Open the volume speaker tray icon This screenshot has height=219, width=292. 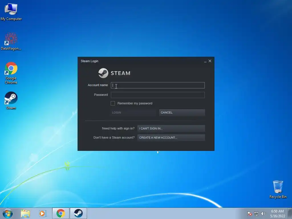click(x=263, y=214)
